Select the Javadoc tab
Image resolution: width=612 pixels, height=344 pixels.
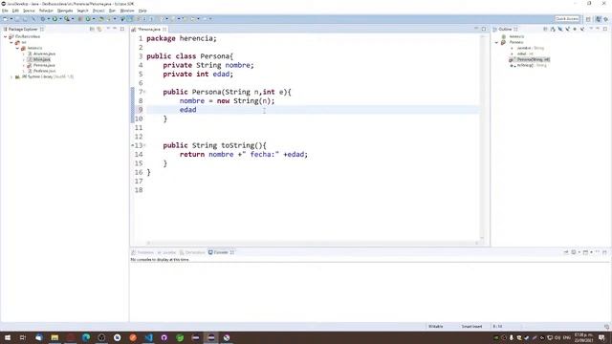[x=167, y=252]
